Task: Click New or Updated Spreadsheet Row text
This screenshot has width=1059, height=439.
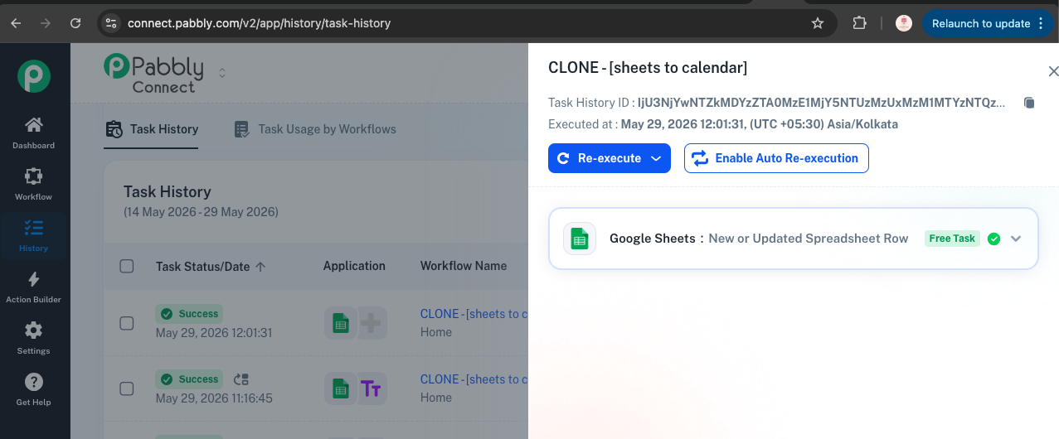Action: click(x=809, y=239)
